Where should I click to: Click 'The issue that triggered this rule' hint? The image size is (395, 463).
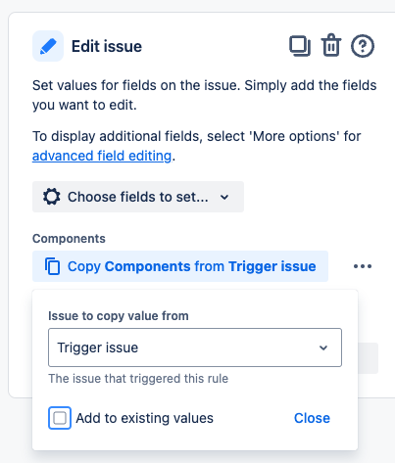tap(138, 379)
